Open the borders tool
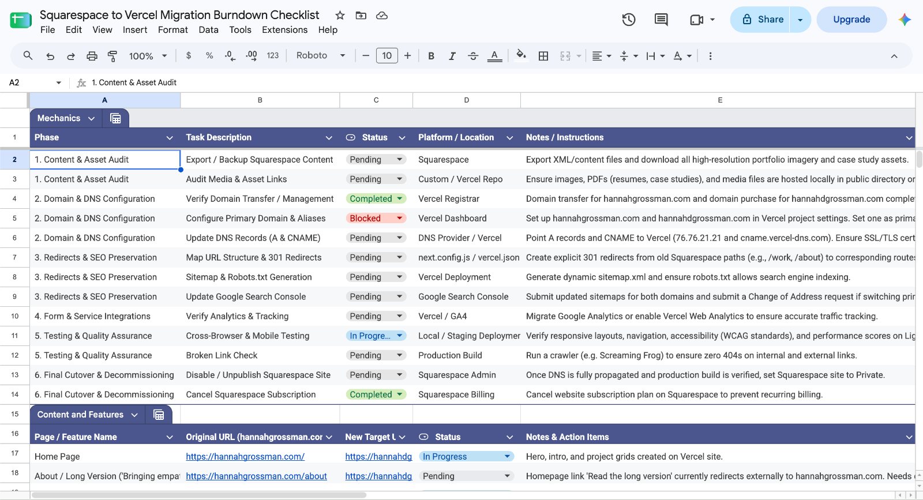The height and width of the screenshot is (500, 923). [543, 56]
